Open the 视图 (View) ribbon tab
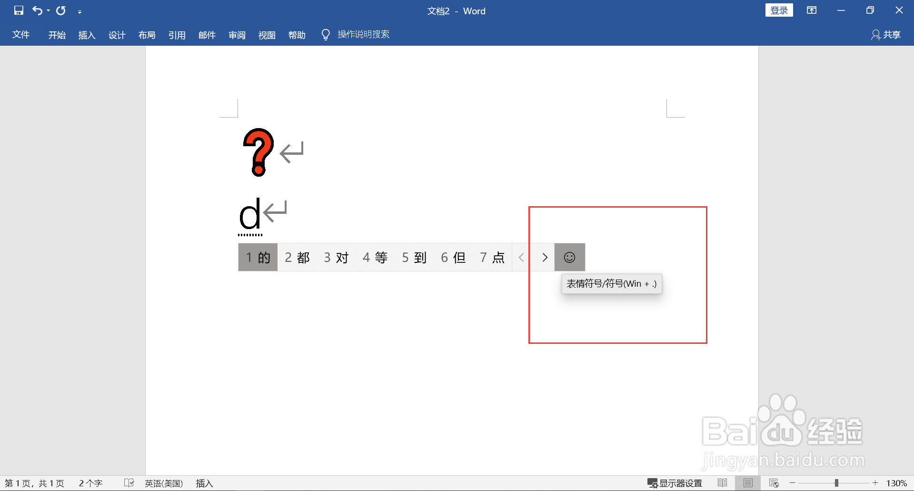Image resolution: width=914 pixels, height=491 pixels. 267,35
